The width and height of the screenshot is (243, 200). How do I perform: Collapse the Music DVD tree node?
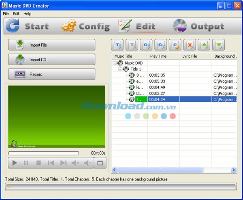pyautogui.click(x=115, y=63)
